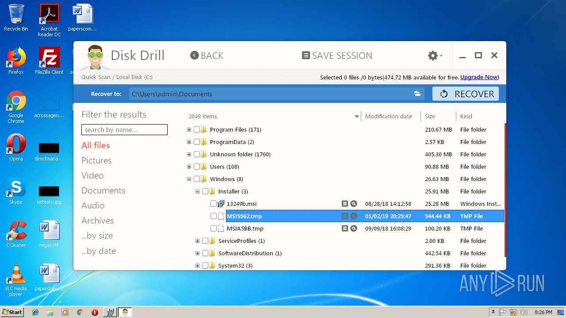Click the magnifier icon for 13249b.msi
The image size is (566, 318).
click(x=354, y=204)
